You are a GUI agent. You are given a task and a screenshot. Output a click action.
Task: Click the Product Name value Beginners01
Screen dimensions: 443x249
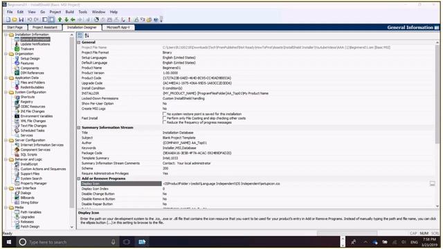(x=172, y=68)
